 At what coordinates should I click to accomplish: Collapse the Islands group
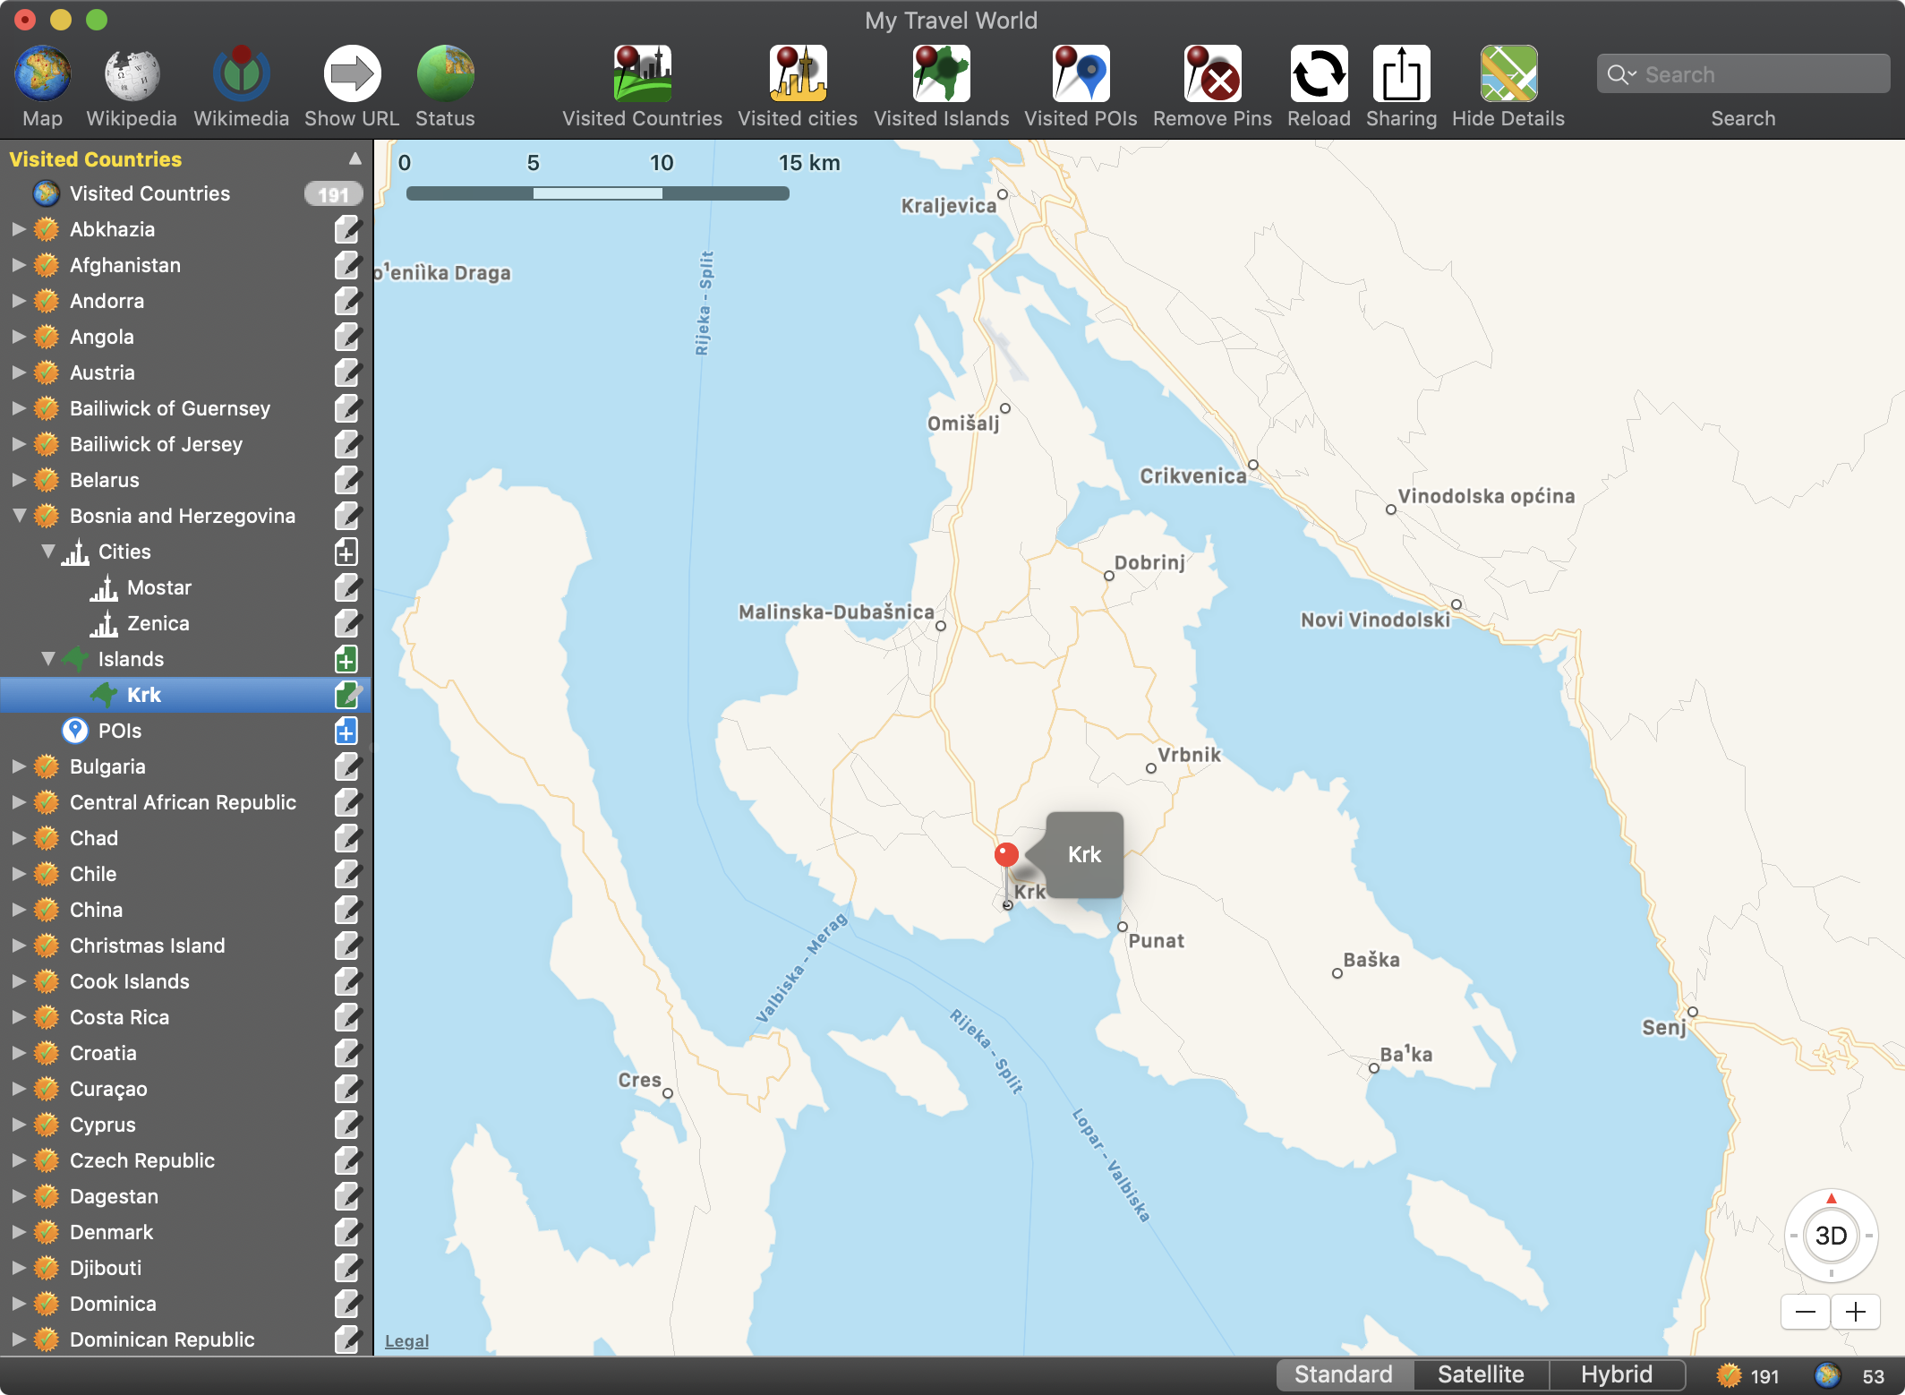48,659
